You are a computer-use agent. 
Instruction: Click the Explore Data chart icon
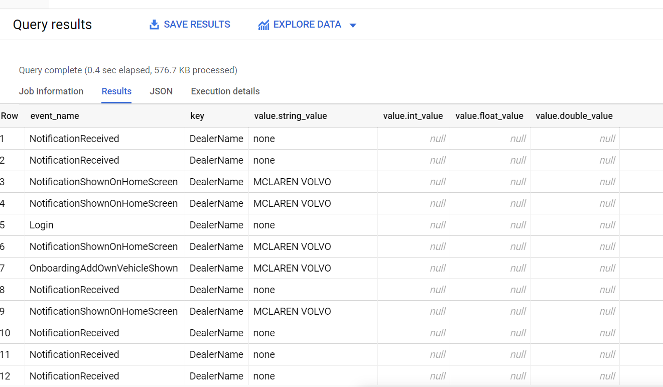tap(263, 25)
